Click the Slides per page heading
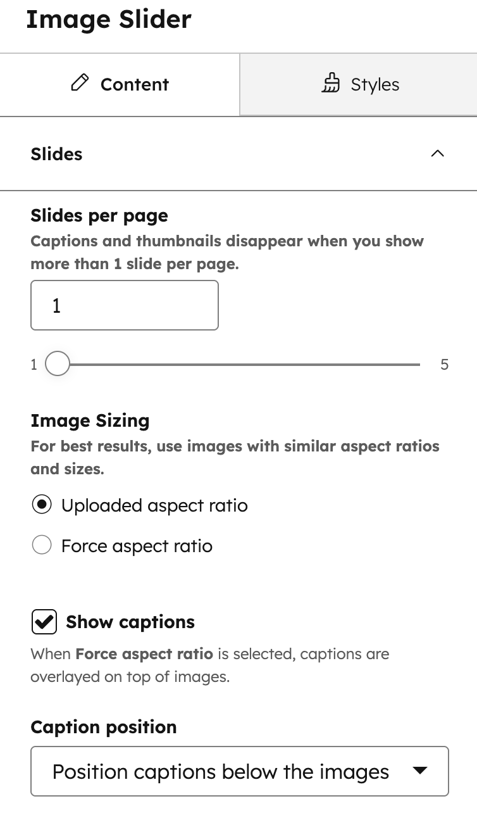477x813 pixels. 99,215
